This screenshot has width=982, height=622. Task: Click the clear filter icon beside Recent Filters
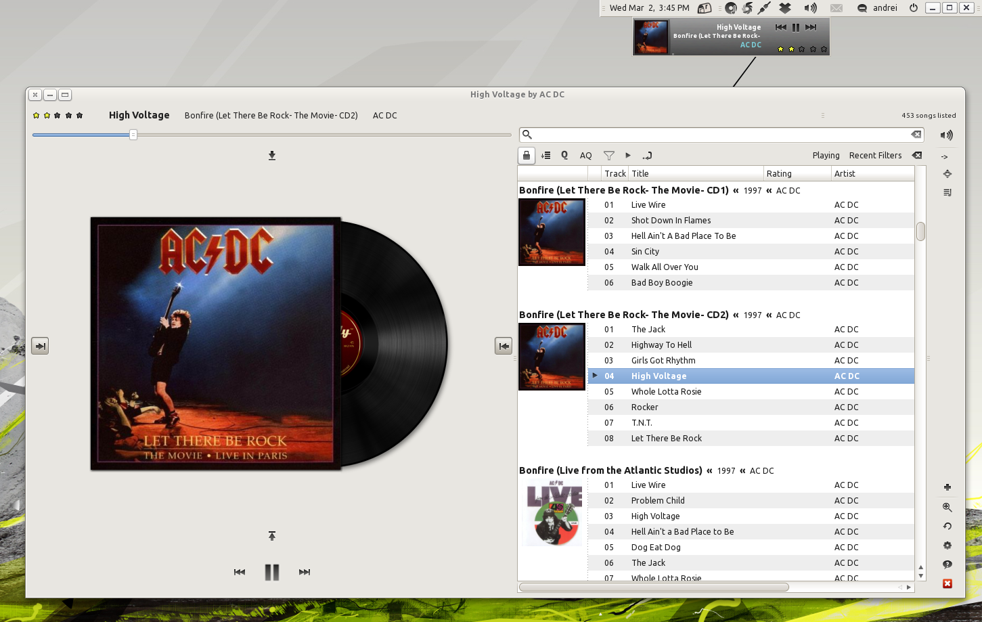(917, 156)
